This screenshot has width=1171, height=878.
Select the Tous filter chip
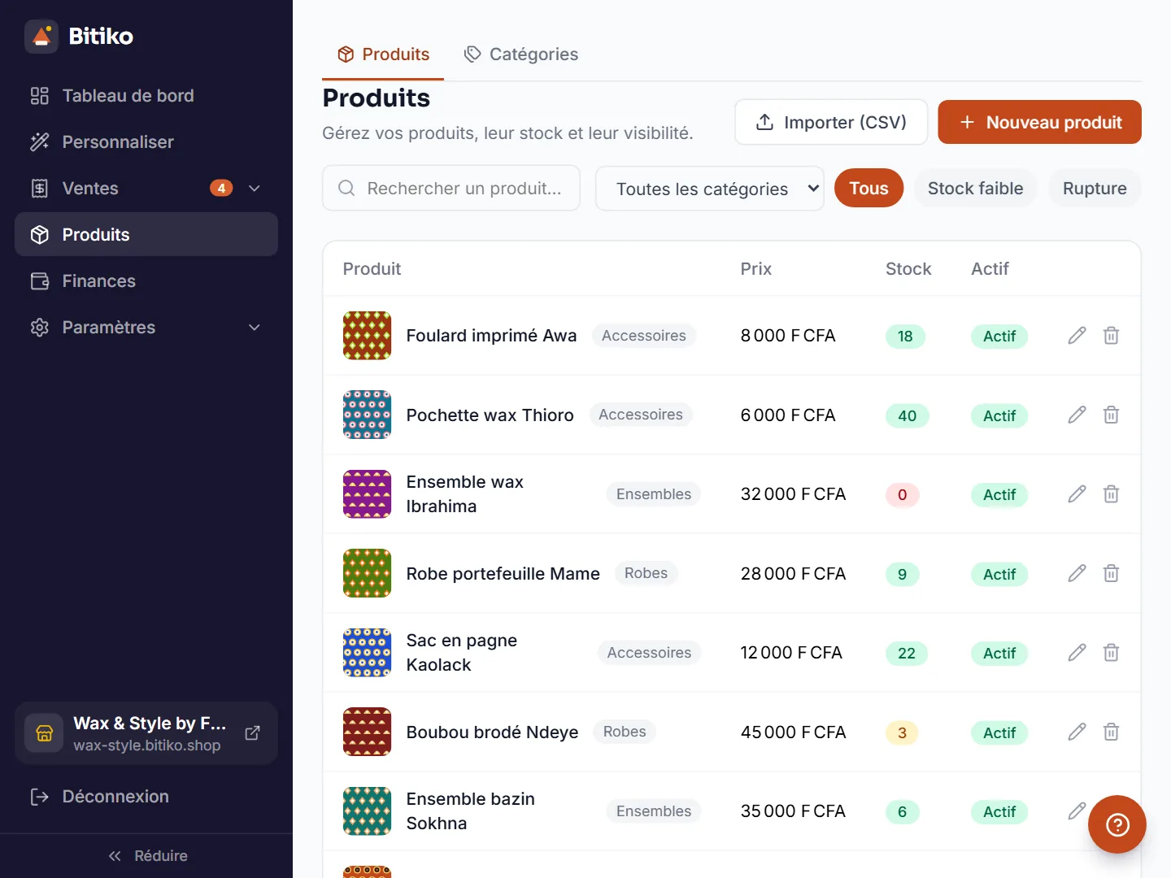pyautogui.click(x=868, y=189)
